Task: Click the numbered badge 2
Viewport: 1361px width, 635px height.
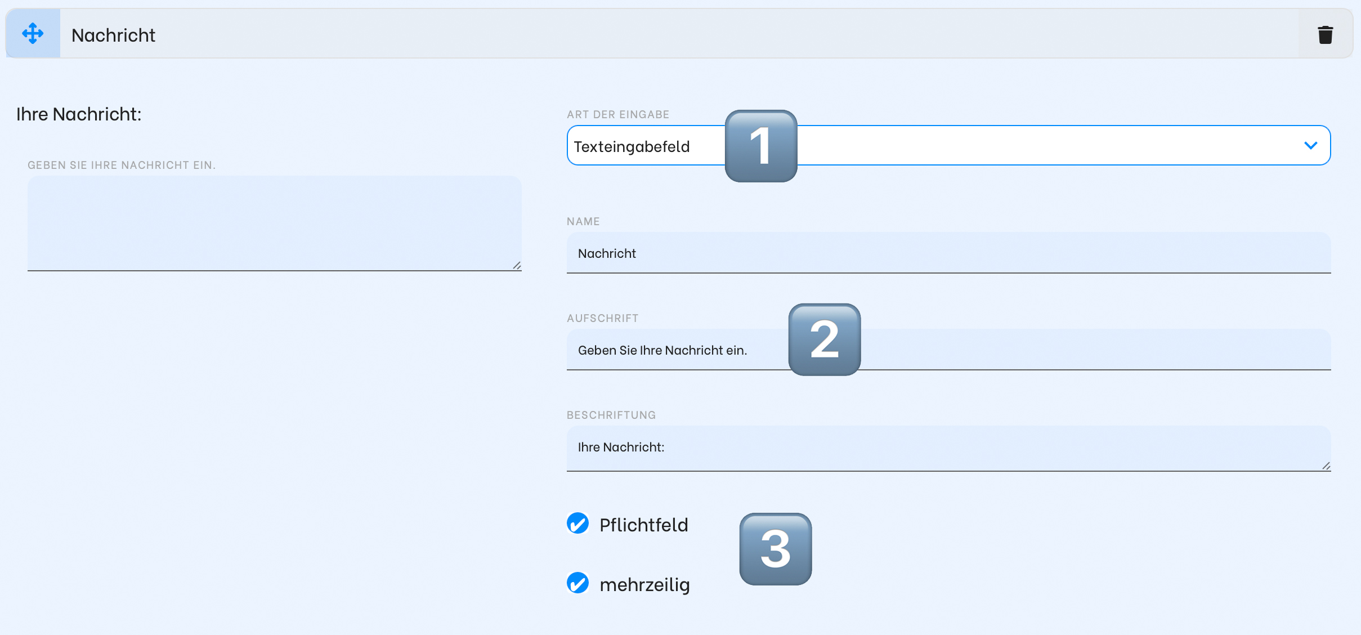Action: (x=825, y=339)
